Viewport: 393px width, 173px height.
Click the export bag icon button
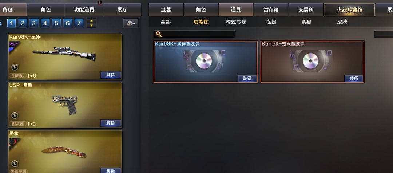point(131,24)
